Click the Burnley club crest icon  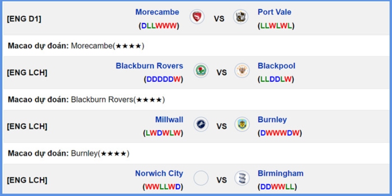pyautogui.click(x=242, y=124)
